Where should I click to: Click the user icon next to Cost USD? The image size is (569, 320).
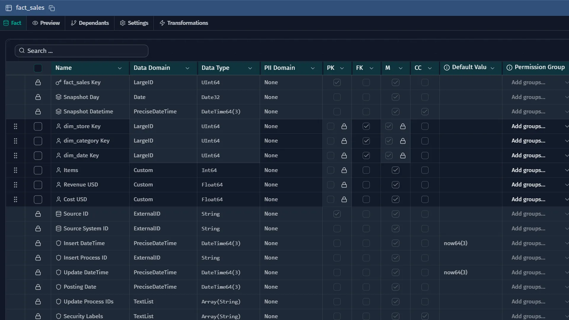[x=58, y=199]
